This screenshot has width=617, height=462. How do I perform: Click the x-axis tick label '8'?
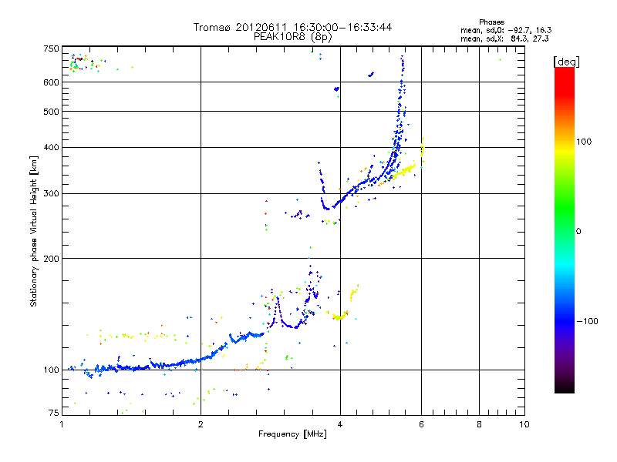[x=479, y=424]
